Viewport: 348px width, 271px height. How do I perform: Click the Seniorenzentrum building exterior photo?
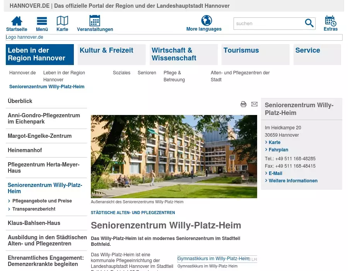click(x=174, y=156)
